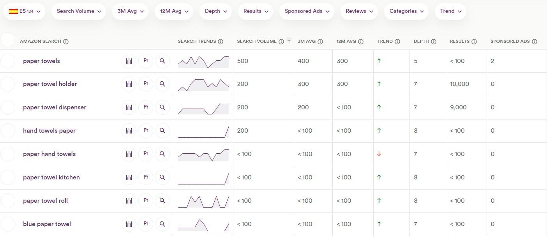547x237 pixels.
Task: Click P1 icon for paper towel kitchen
Action: click(x=146, y=177)
